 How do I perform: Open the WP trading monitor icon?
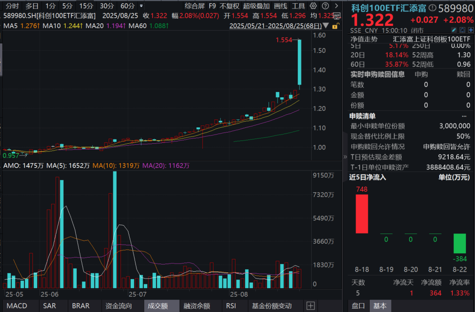pyautogui.click(x=337, y=16)
